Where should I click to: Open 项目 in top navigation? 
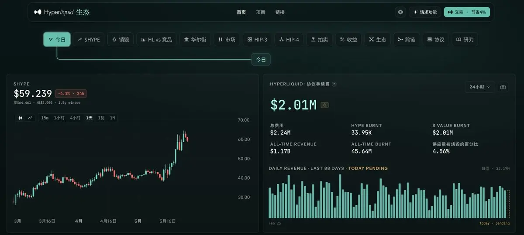[261, 12]
